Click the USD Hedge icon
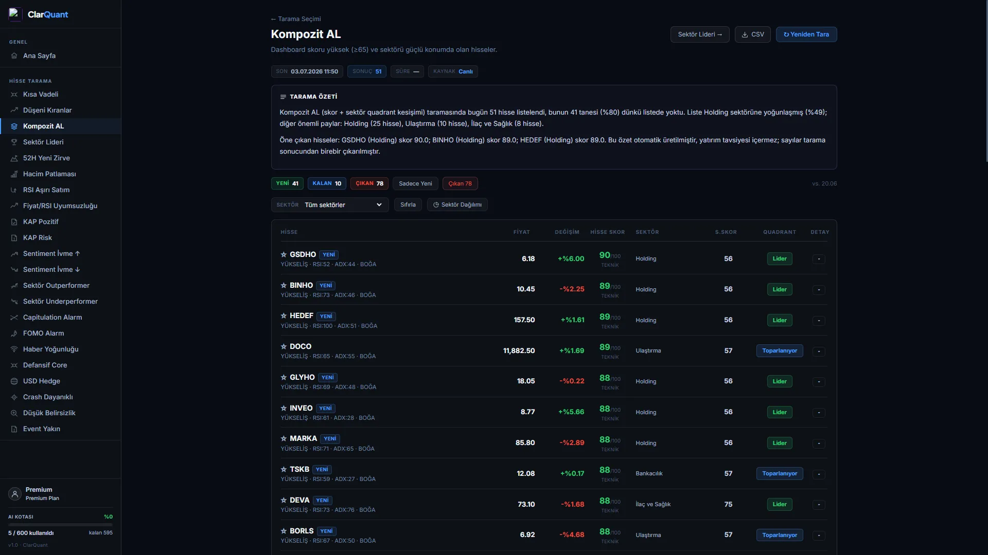The height and width of the screenshot is (555, 988). (14, 381)
